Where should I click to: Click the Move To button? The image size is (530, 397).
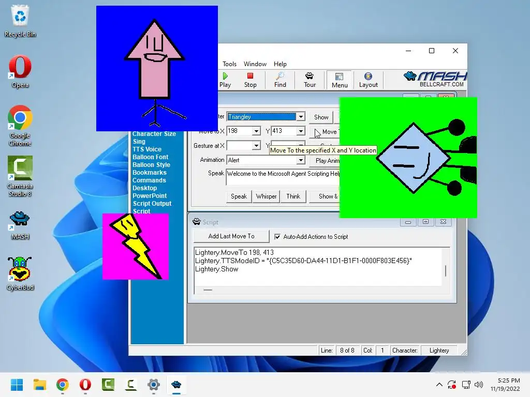click(x=325, y=132)
